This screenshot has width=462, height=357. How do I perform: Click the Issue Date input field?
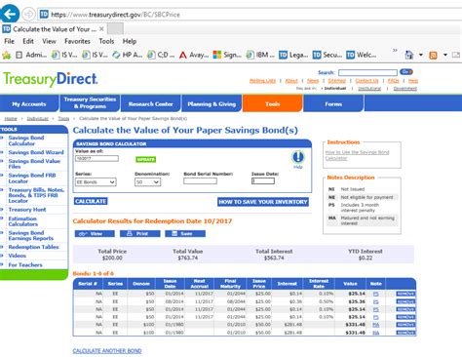(x=263, y=181)
